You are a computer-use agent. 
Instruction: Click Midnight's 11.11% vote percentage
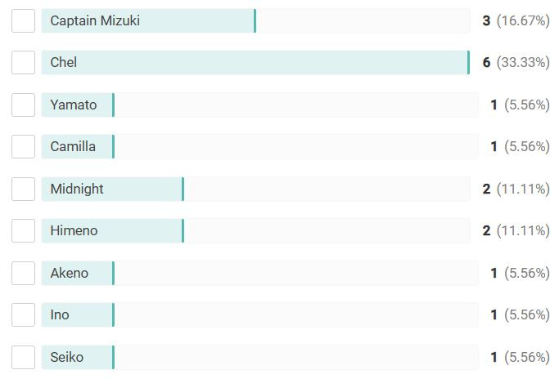coord(523,189)
